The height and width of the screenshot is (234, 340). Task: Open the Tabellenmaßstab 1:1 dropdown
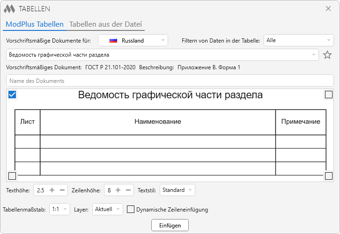[x=59, y=210]
